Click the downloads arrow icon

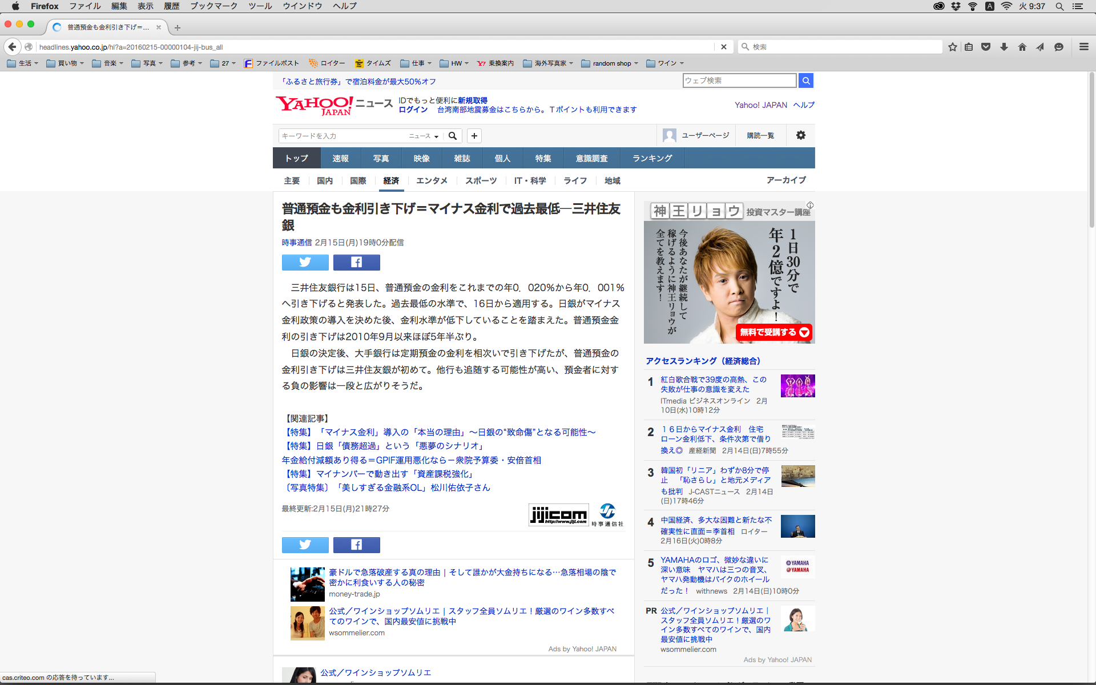[x=1004, y=47]
